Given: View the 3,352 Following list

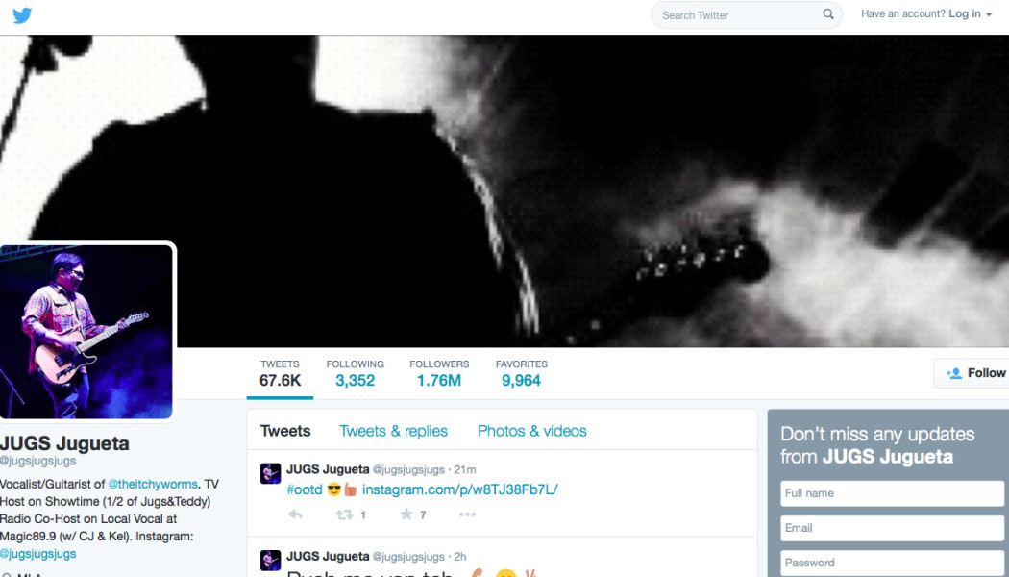Looking at the screenshot, I should [x=355, y=373].
